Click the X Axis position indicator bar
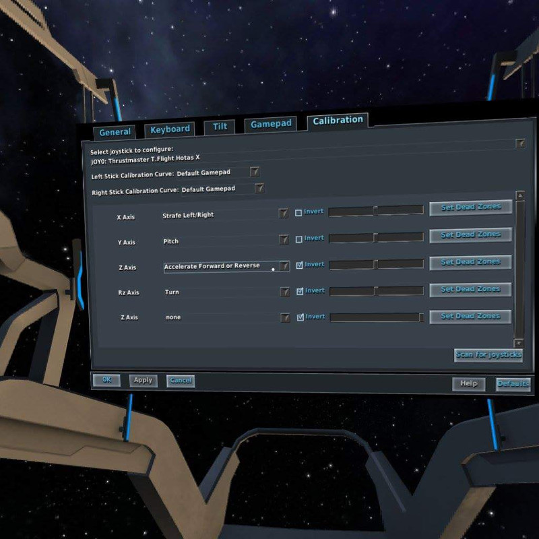Viewport: 539px width, 539px height. point(376,211)
